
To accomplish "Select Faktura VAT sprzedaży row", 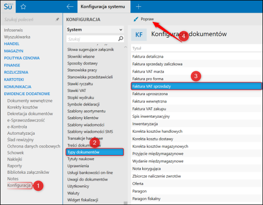I will click(196, 86).
